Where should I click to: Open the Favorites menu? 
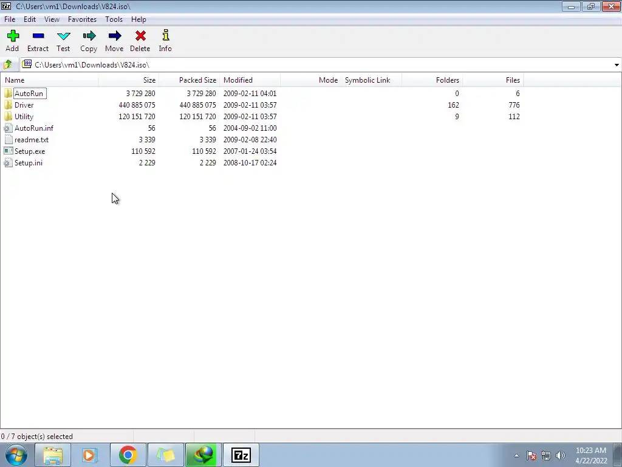82,19
